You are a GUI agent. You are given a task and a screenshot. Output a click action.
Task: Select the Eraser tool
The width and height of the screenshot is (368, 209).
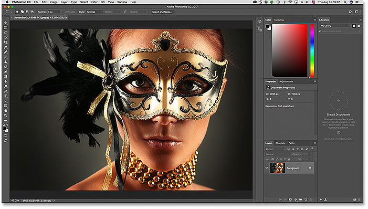(6, 71)
